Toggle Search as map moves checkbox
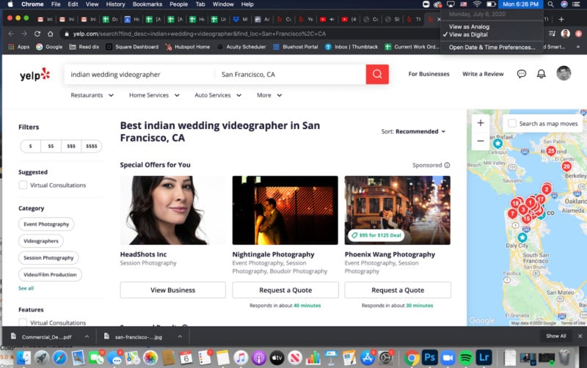Image resolution: width=587 pixels, height=368 pixels. [x=512, y=124]
